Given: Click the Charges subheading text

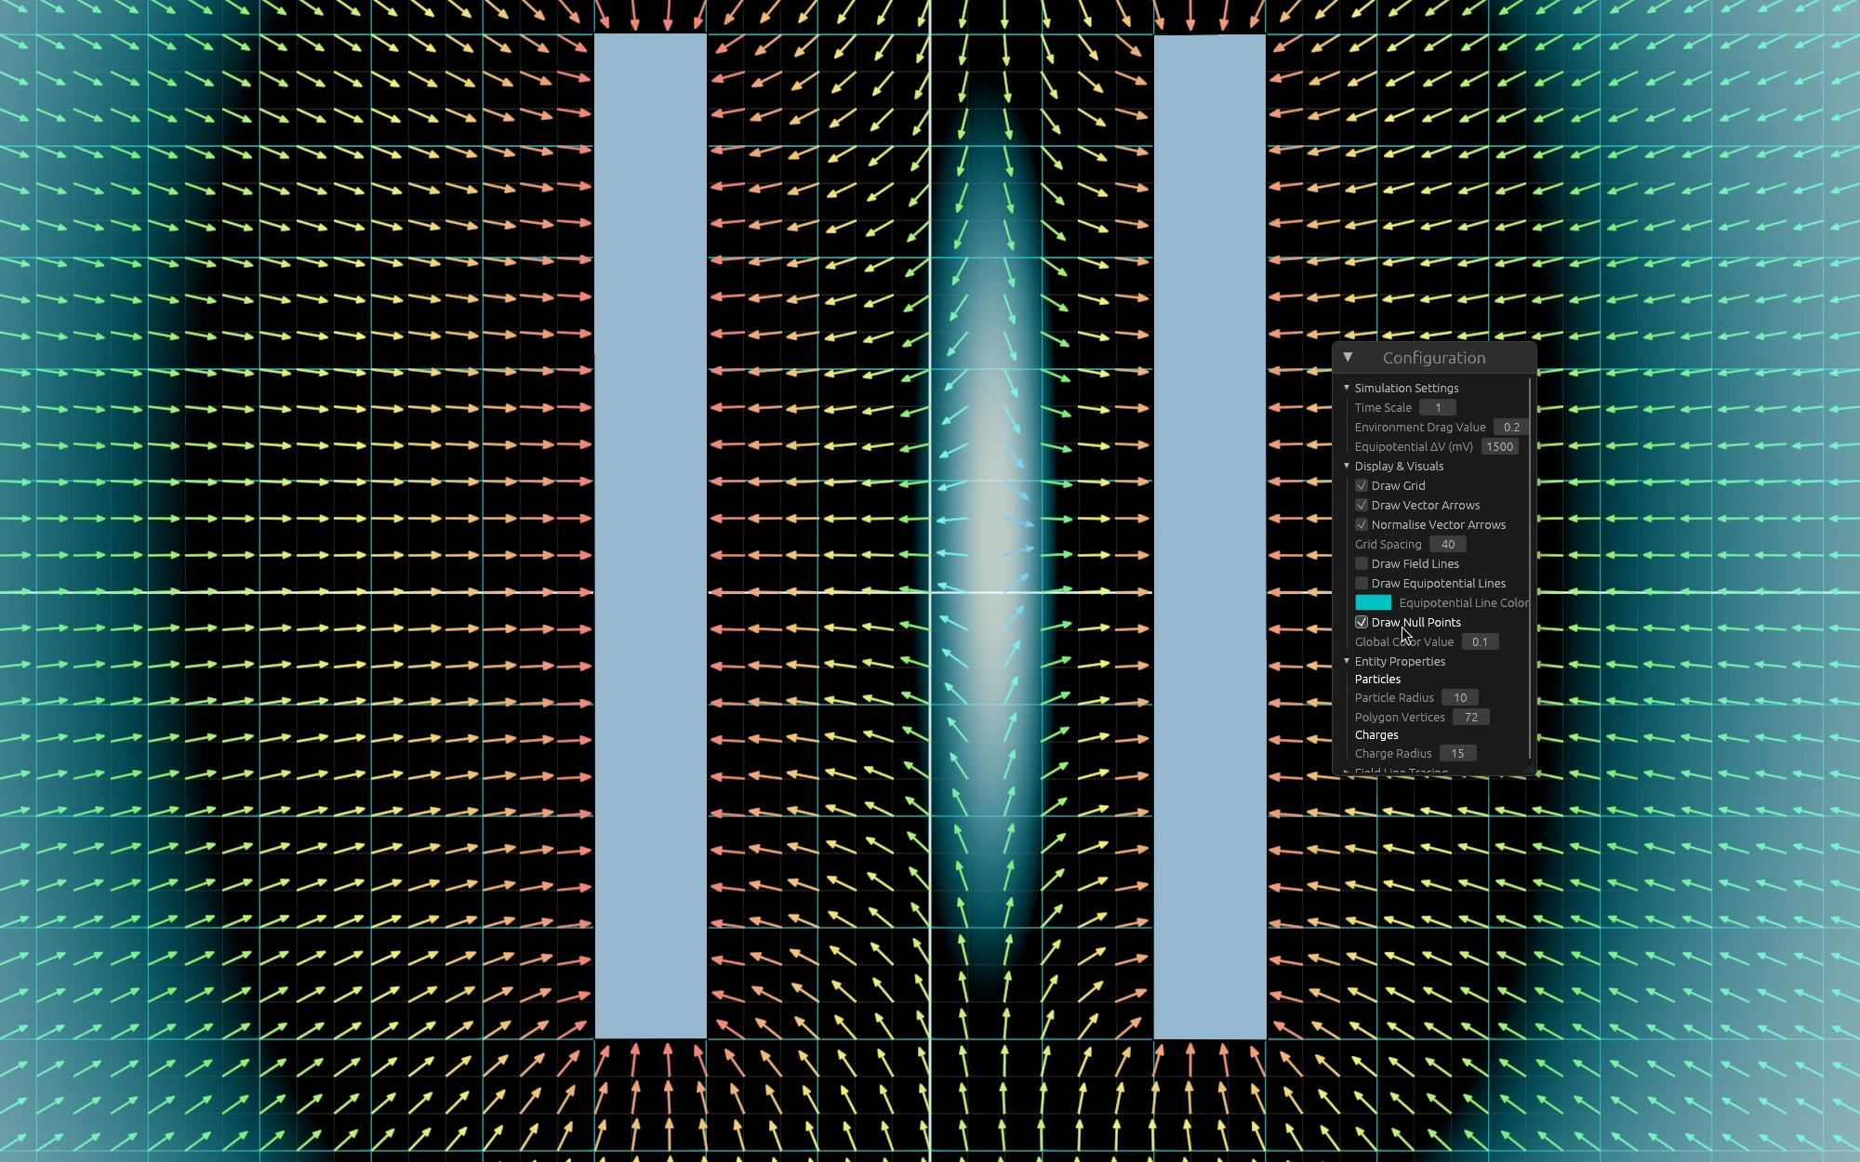Looking at the screenshot, I should point(1376,734).
